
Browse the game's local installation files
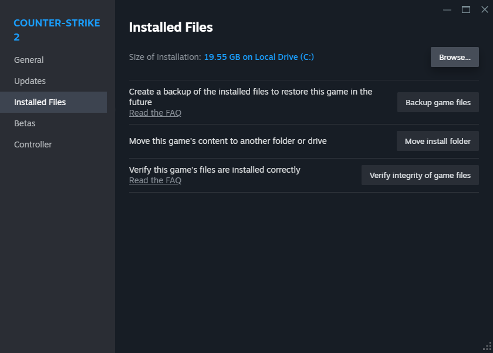coord(454,56)
